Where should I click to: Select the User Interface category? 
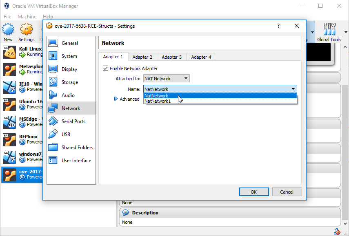click(71, 161)
